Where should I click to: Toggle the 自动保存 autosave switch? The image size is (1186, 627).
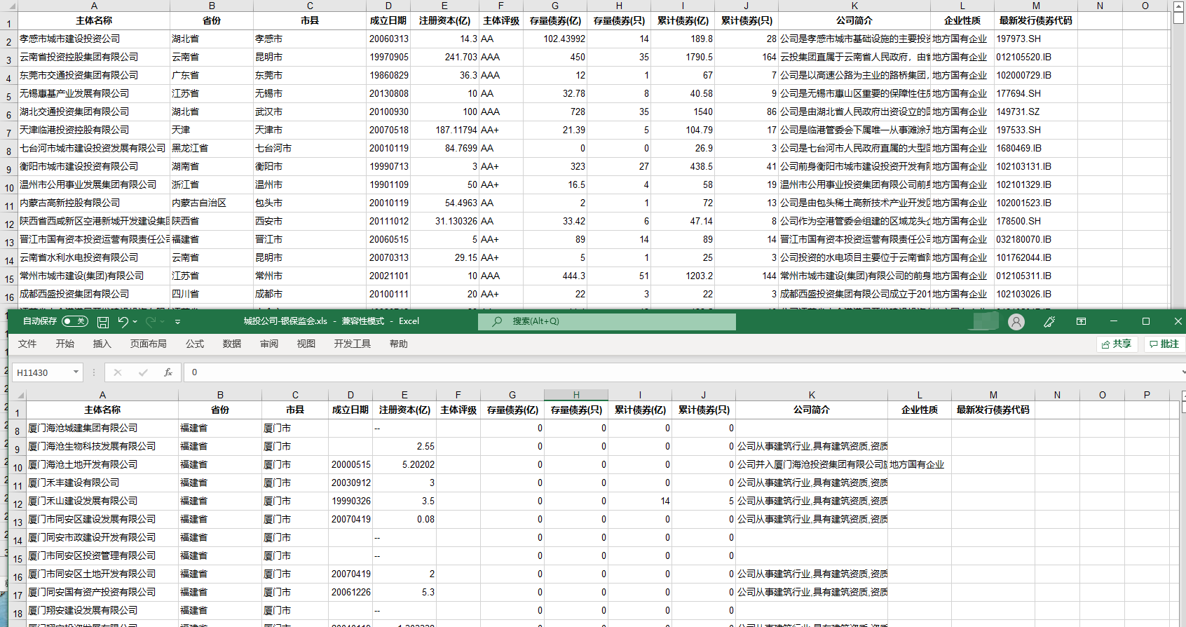[x=75, y=321]
